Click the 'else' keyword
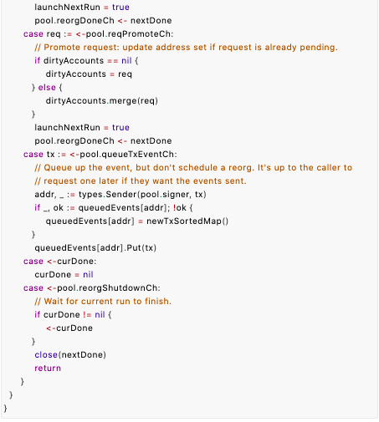 [47, 87]
